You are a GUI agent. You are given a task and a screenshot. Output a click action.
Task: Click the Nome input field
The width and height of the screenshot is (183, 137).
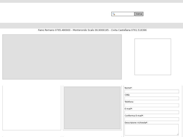(152, 92)
